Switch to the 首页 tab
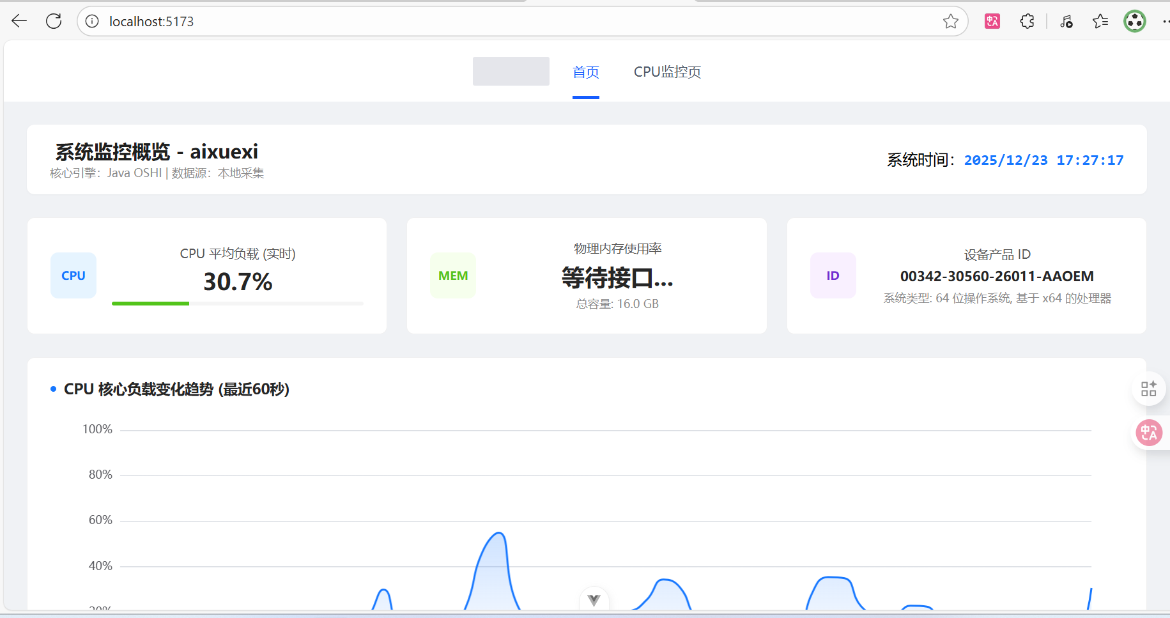This screenshot has width=1170, height=618. tap(586, 72)
